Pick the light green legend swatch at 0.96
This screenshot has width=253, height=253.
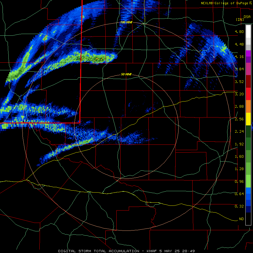point(248,181)
